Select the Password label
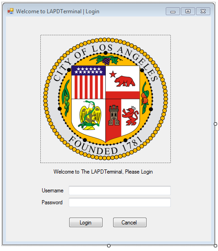 tap(52, 202)
